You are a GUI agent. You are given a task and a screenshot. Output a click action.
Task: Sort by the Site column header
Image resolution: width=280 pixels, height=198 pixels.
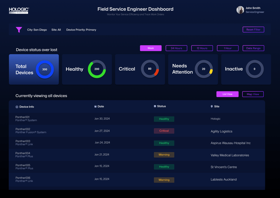[x=215, y=106]
